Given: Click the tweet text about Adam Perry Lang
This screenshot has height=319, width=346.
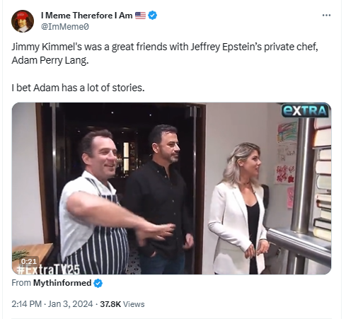Looking at the screenshot, I should pyautogui.click(x=165, y=54).
